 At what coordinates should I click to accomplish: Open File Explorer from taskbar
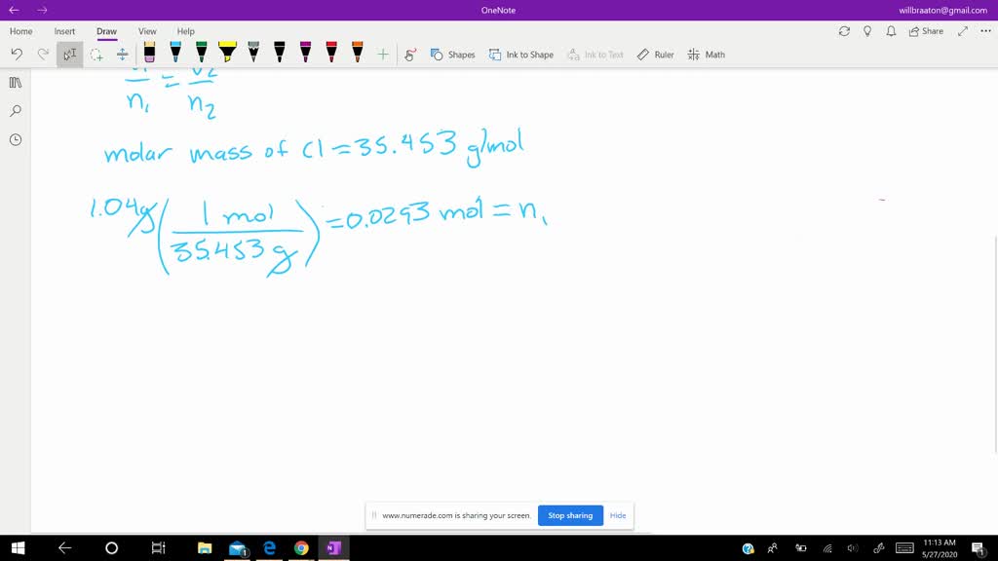click(x=205, y=547)
